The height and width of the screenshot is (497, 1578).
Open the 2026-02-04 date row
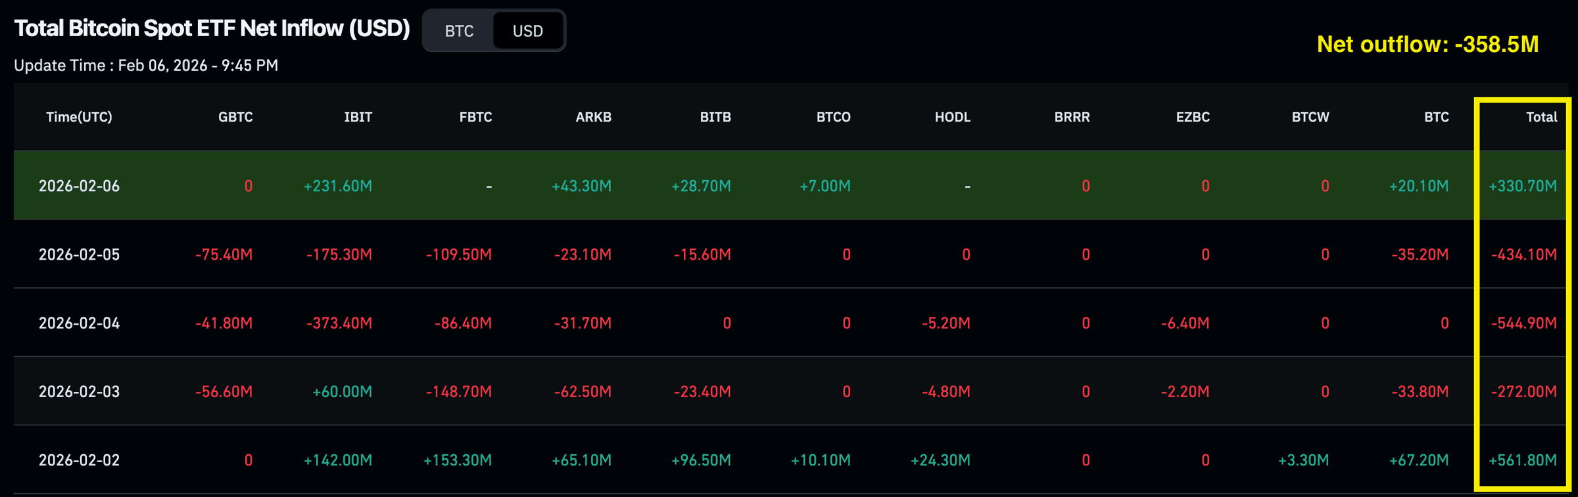coord(79,323)
